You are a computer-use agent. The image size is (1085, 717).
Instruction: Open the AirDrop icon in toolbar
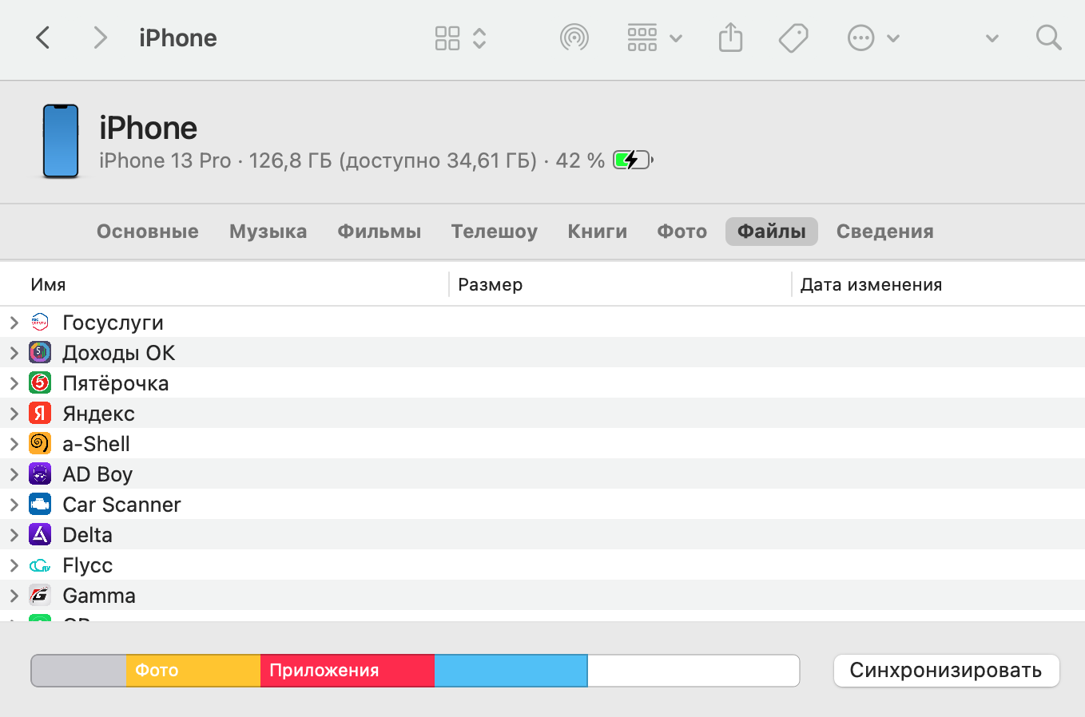coord(574,38)
